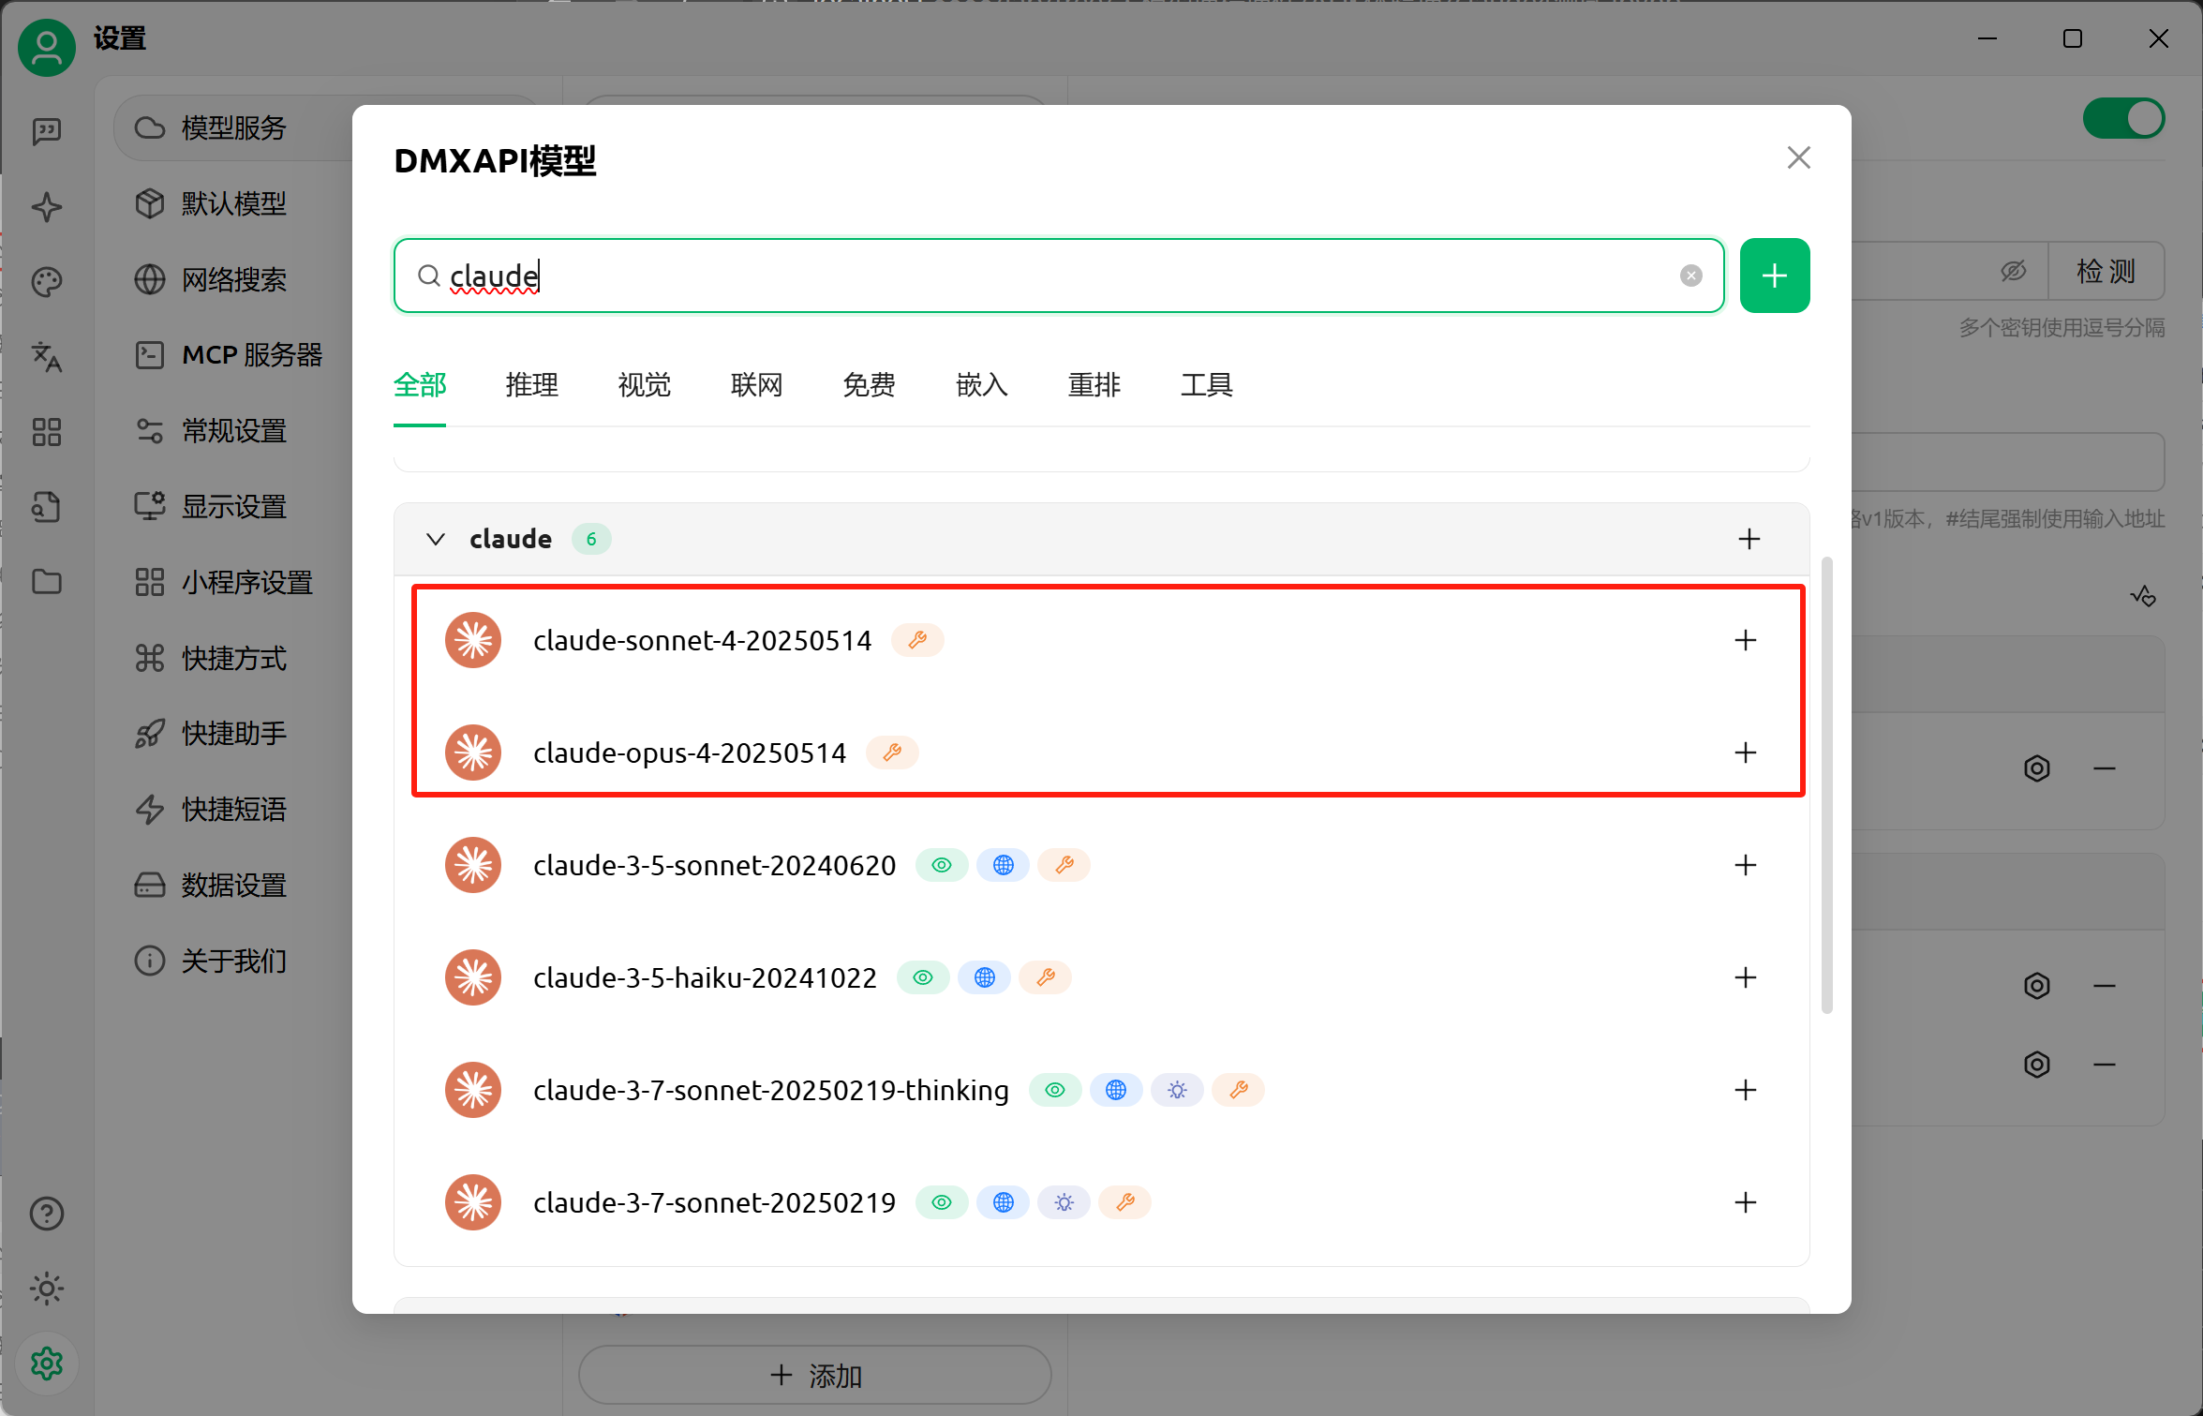Open settings gear icon in sidebar
Viewport: 2203px width, 1416px height.
46,1364
